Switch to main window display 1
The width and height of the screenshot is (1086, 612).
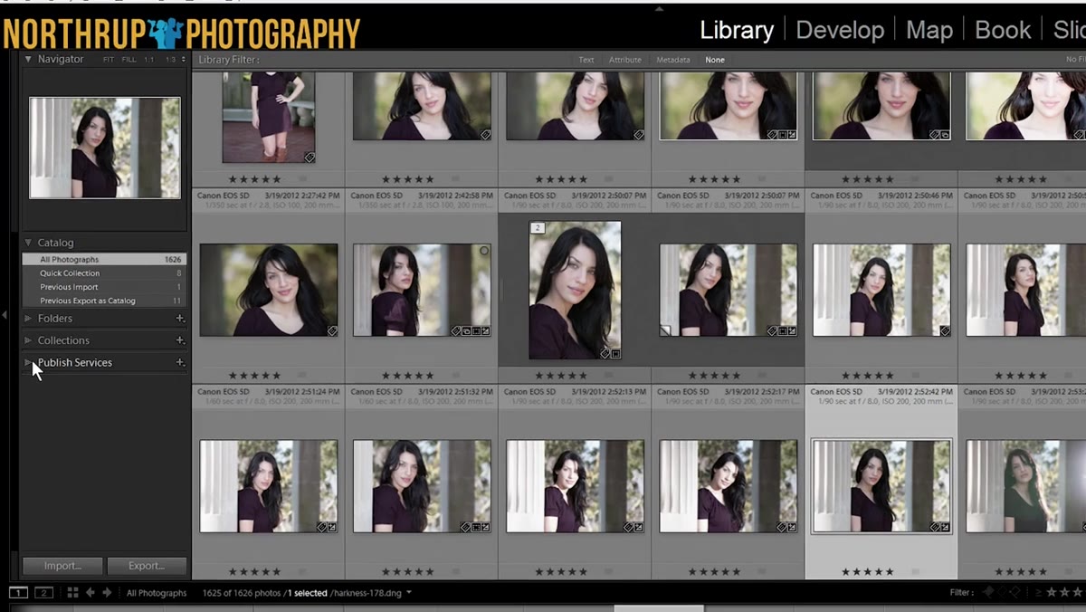pyautogui.click(x=18, y=593)
